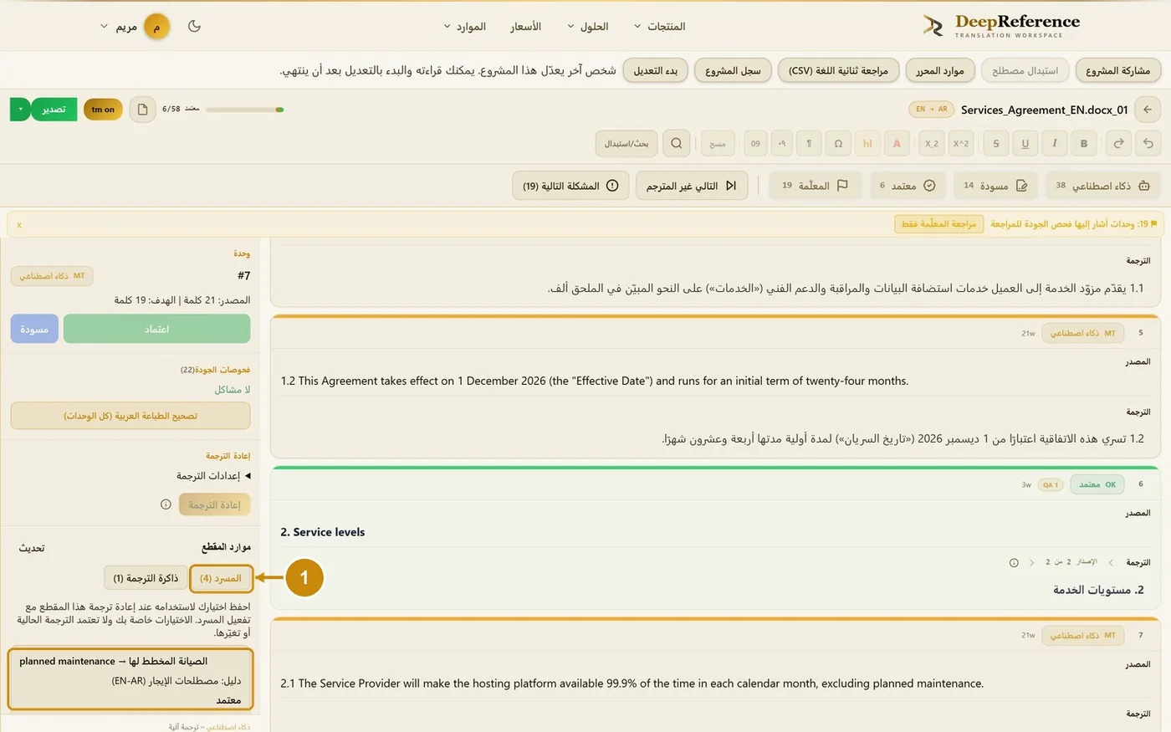Image resolution: width=1171 pixels, height=732 pixels.
Task: Open the مريم user account menu
Action: tap(135, 27)
